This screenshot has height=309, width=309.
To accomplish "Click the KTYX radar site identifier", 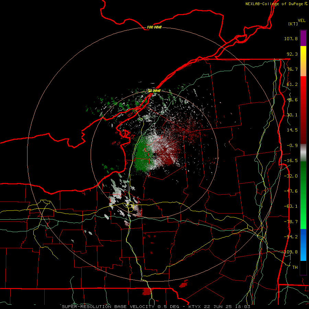I will tap(194, 307).
